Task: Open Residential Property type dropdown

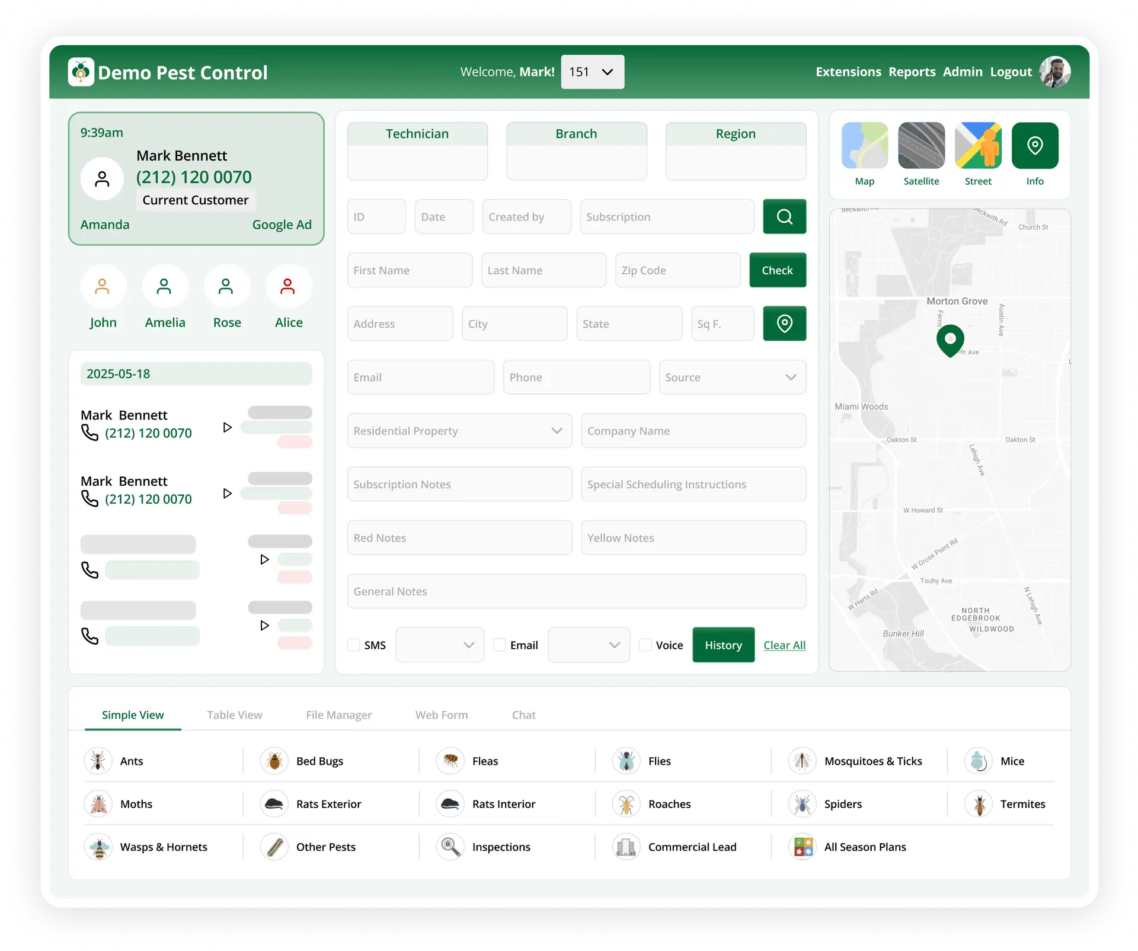Action: pos(459,431)
